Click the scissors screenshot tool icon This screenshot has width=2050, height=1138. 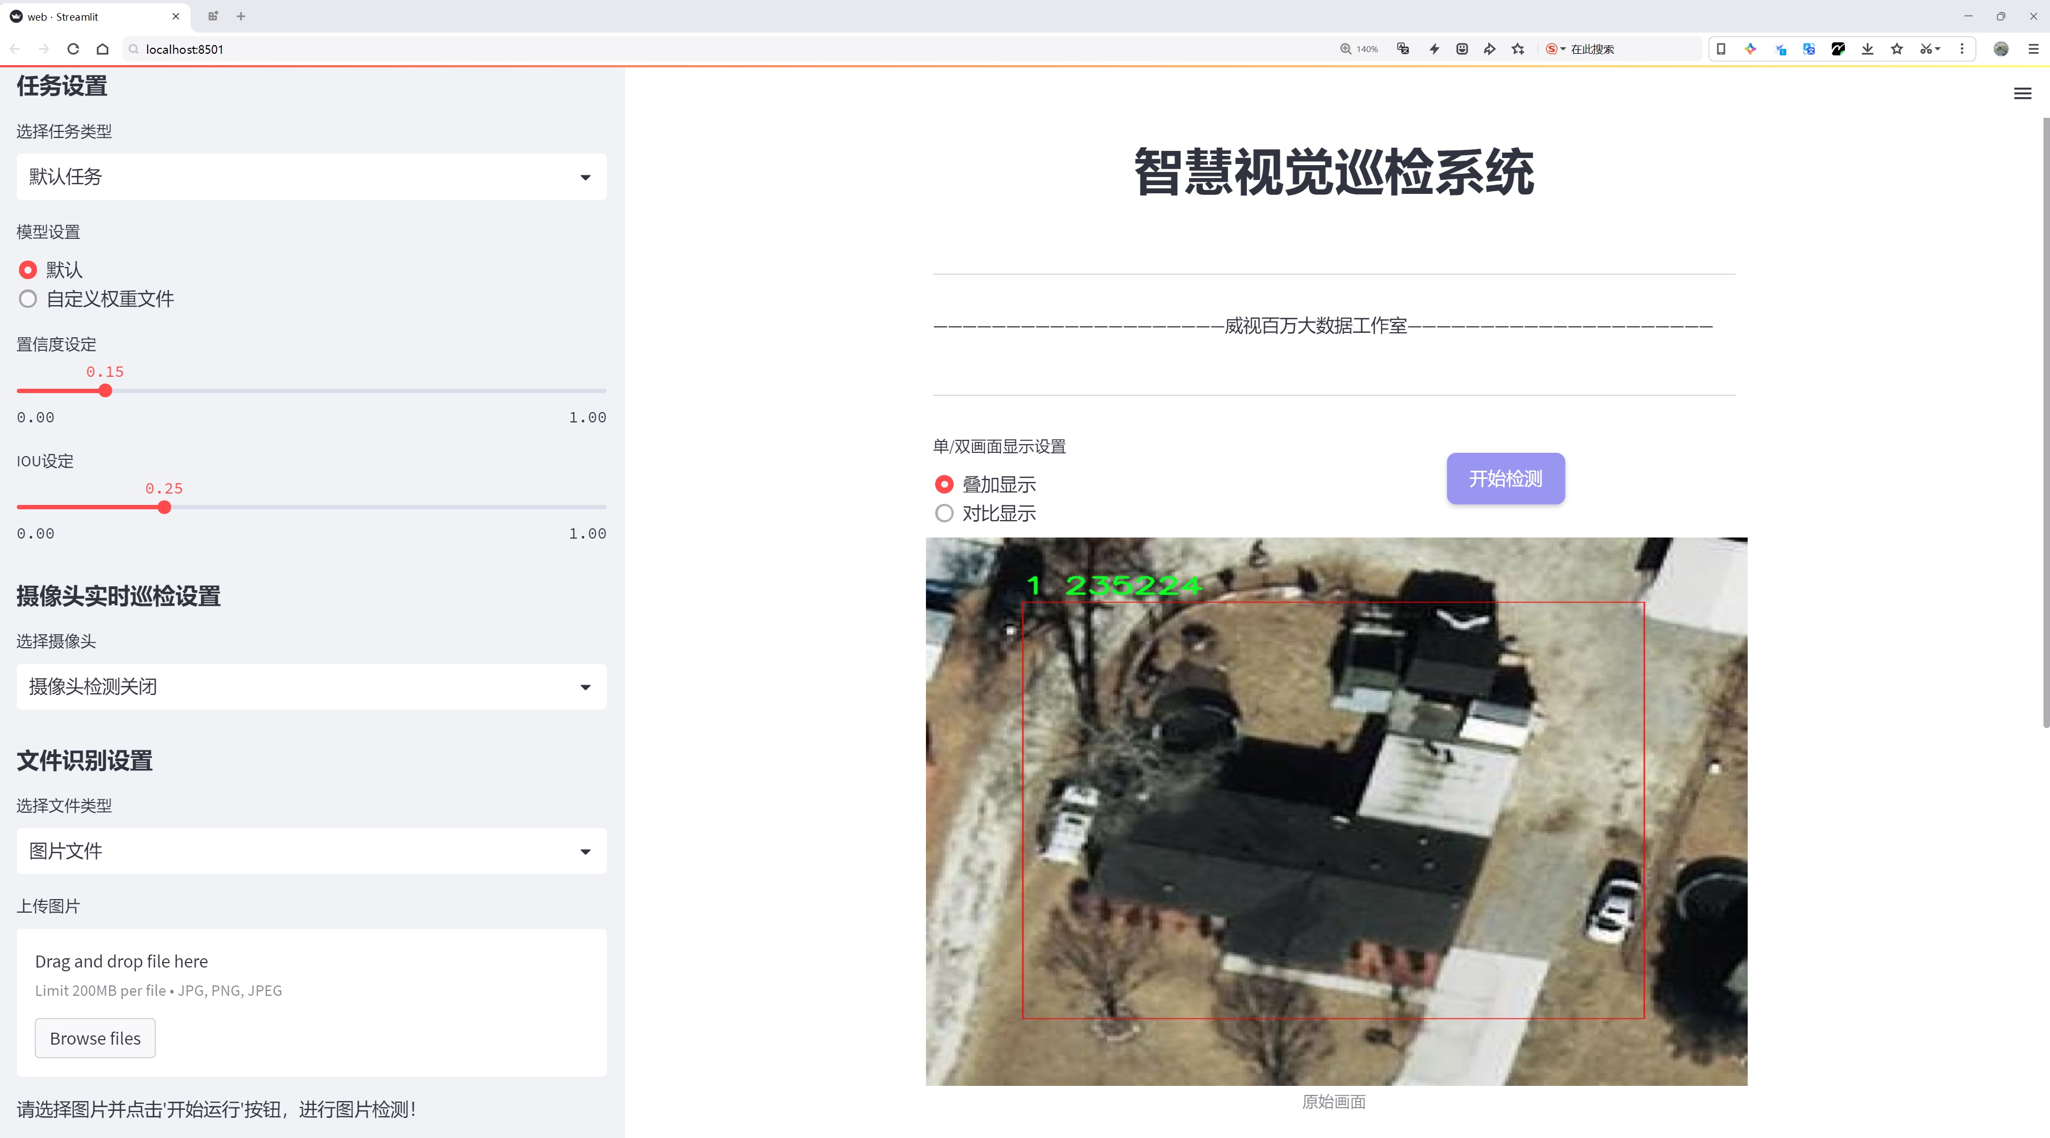click(x=1926, y=49)
